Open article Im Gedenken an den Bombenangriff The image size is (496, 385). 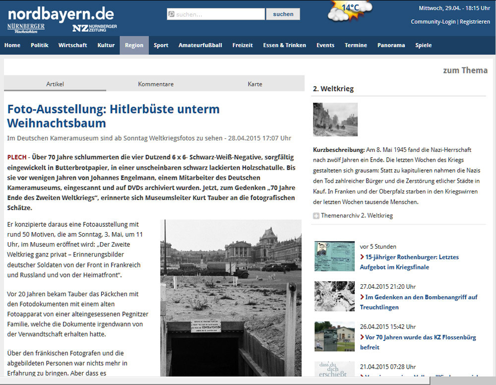pos(419,302)
